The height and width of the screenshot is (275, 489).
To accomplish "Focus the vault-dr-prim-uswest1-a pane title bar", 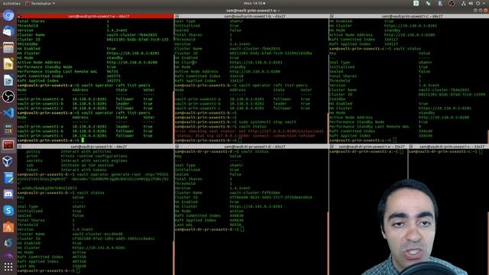I will click(368, 146).
